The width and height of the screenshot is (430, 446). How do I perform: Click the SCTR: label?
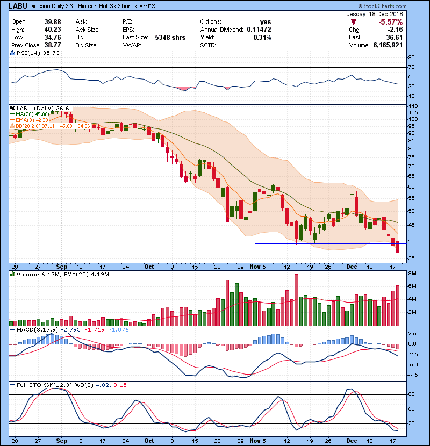pos(208,45)
